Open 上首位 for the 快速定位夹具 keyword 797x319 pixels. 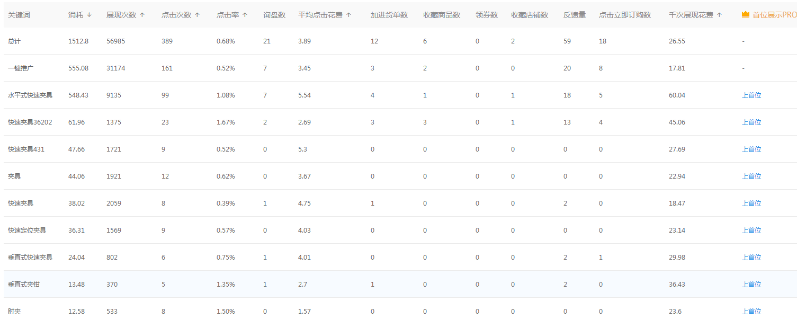pos(751,231)
